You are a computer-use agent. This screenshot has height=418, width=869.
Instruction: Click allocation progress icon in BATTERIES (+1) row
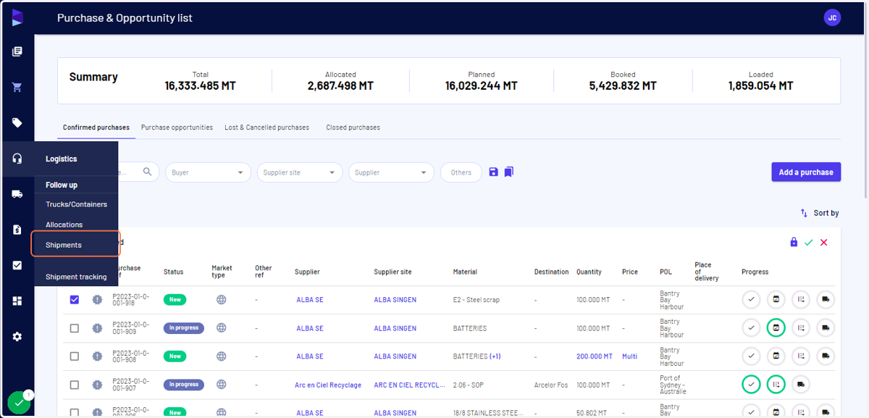(800, 356)
